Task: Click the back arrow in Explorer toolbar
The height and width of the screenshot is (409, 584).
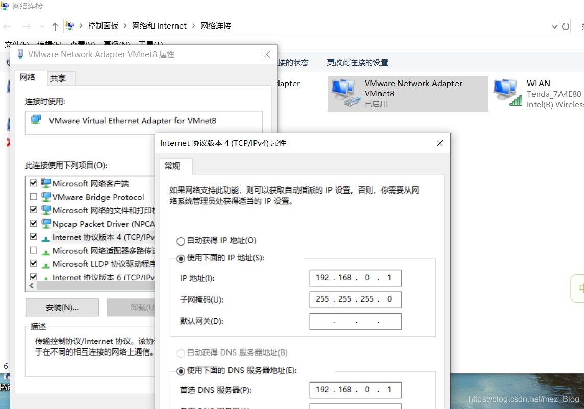Action: tap(7, 26)
